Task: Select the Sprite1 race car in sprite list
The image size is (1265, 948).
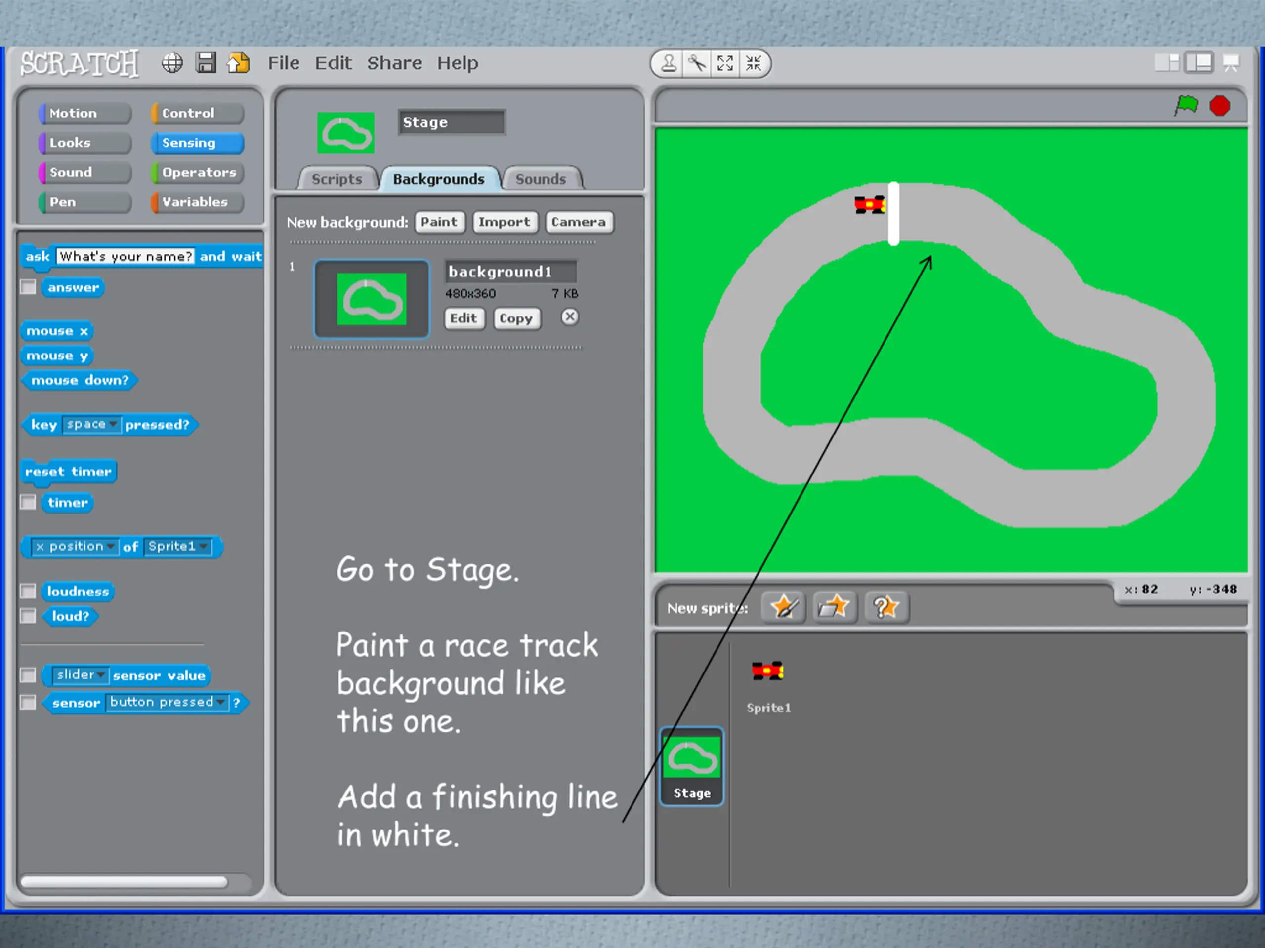Action: tap(767, 686)
